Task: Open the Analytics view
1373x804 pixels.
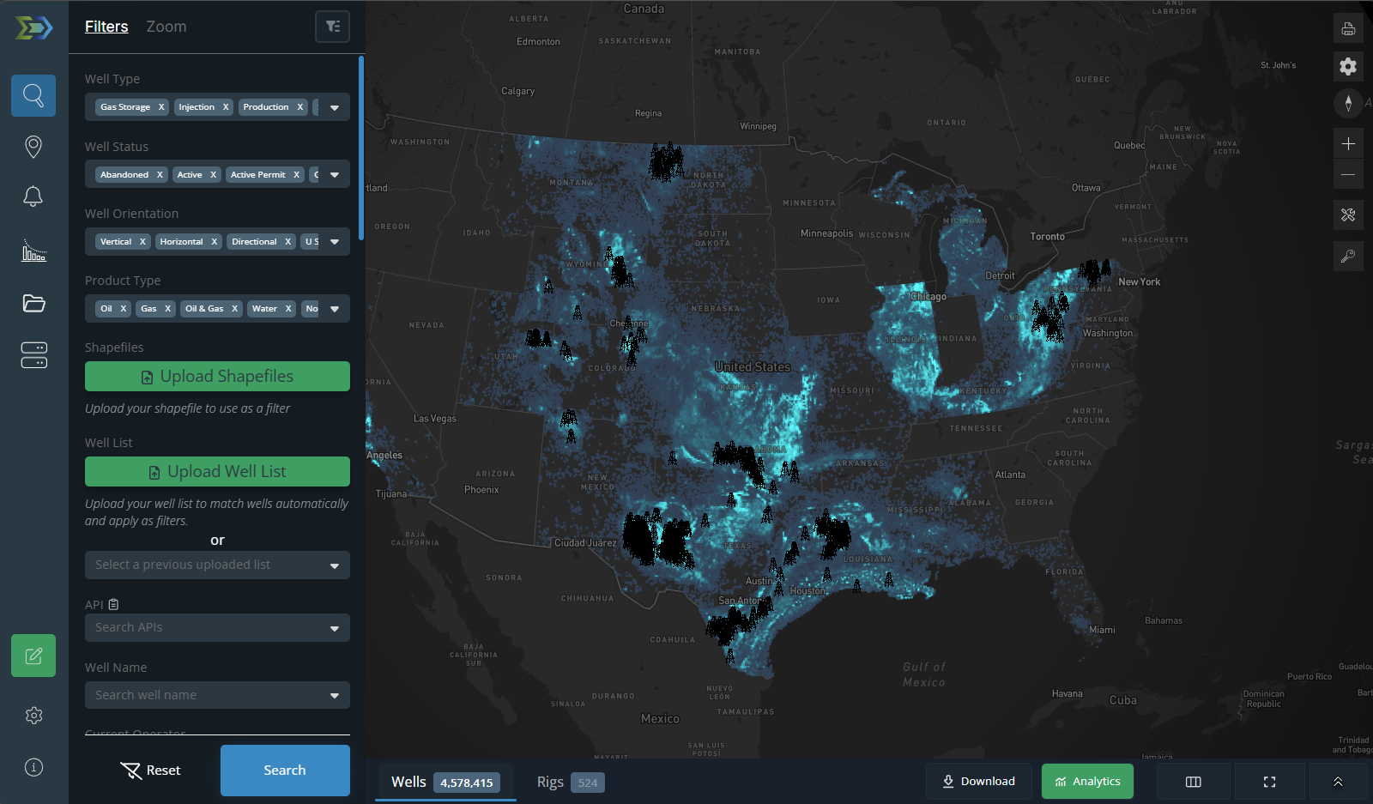Action: pos(1087,782)
